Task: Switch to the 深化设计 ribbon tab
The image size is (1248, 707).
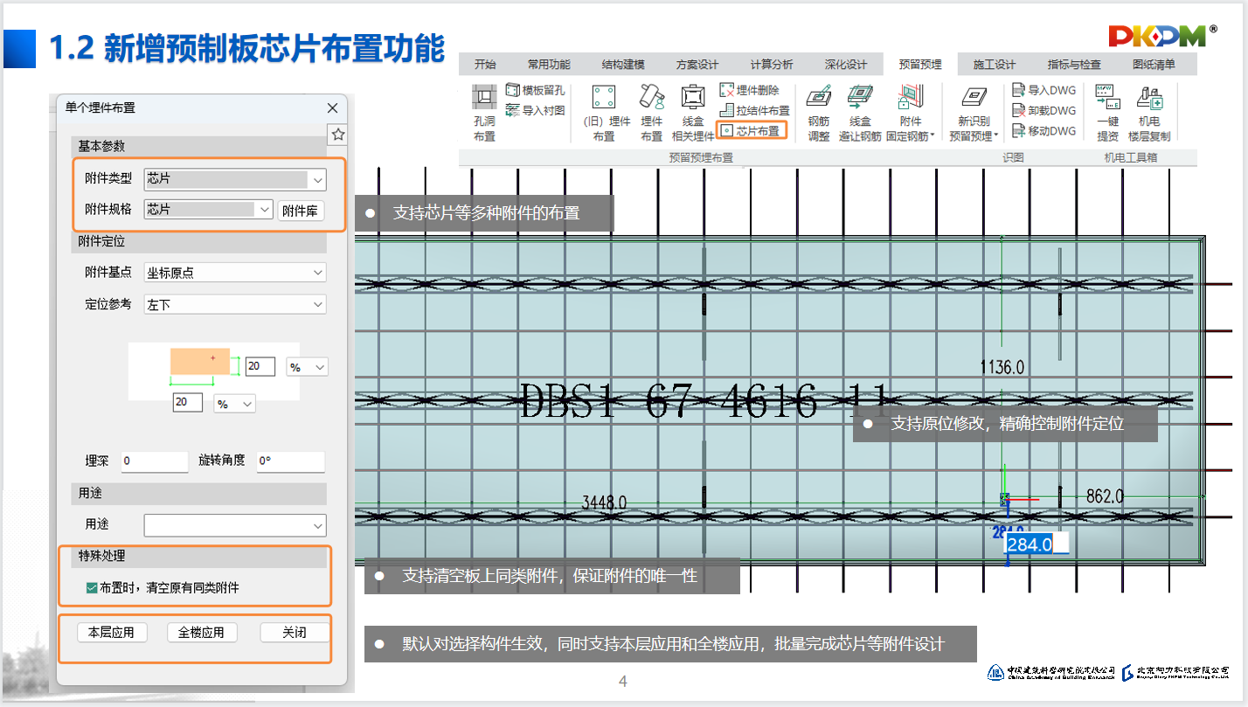Action: [845, 65]
